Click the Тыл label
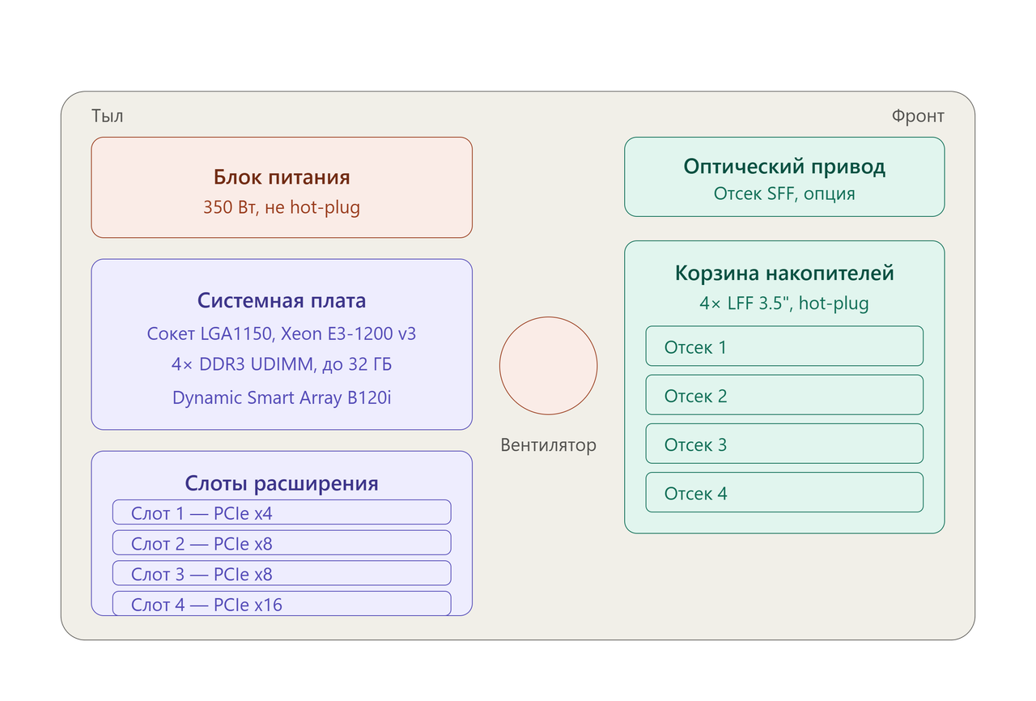 [x=108, y=116]
